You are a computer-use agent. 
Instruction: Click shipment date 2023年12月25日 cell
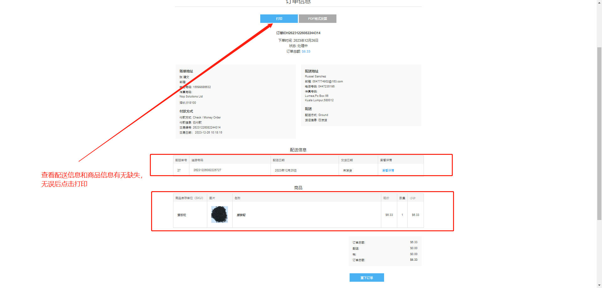click(x=286, y=170)
